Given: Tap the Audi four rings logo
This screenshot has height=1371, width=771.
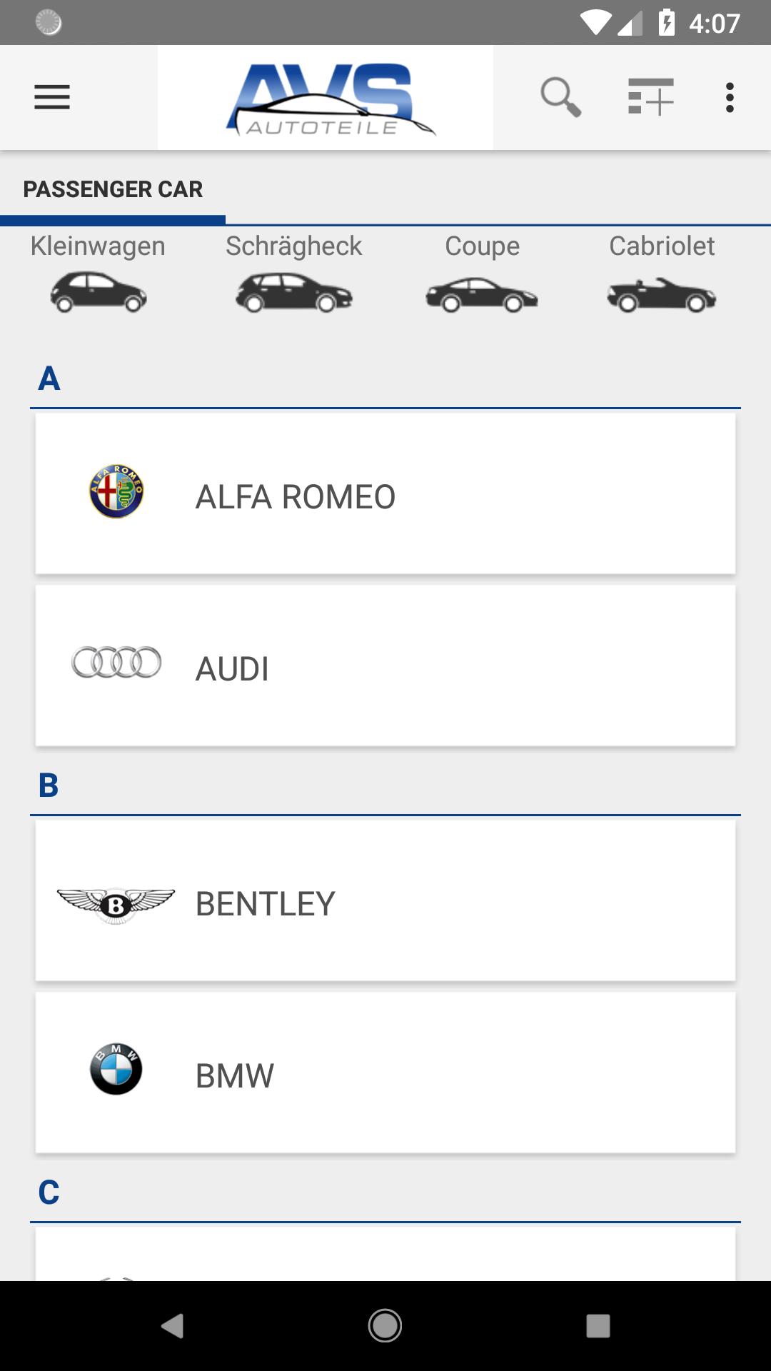Looking at the screenshot, I should coord(116,663).
